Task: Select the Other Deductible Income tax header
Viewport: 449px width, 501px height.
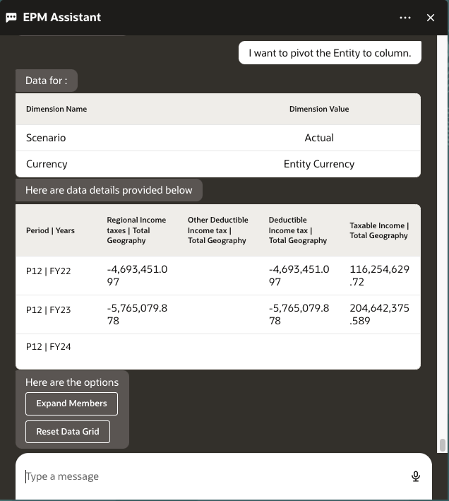Action: tap(217, 230)
